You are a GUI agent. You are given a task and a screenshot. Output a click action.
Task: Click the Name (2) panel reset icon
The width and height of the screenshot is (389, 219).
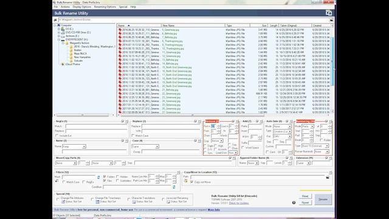pos(126,141)
